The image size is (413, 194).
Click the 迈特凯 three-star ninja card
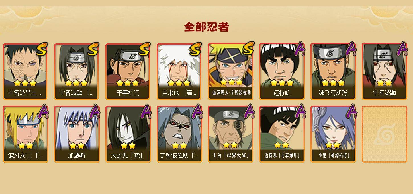(x=282, y=71)
